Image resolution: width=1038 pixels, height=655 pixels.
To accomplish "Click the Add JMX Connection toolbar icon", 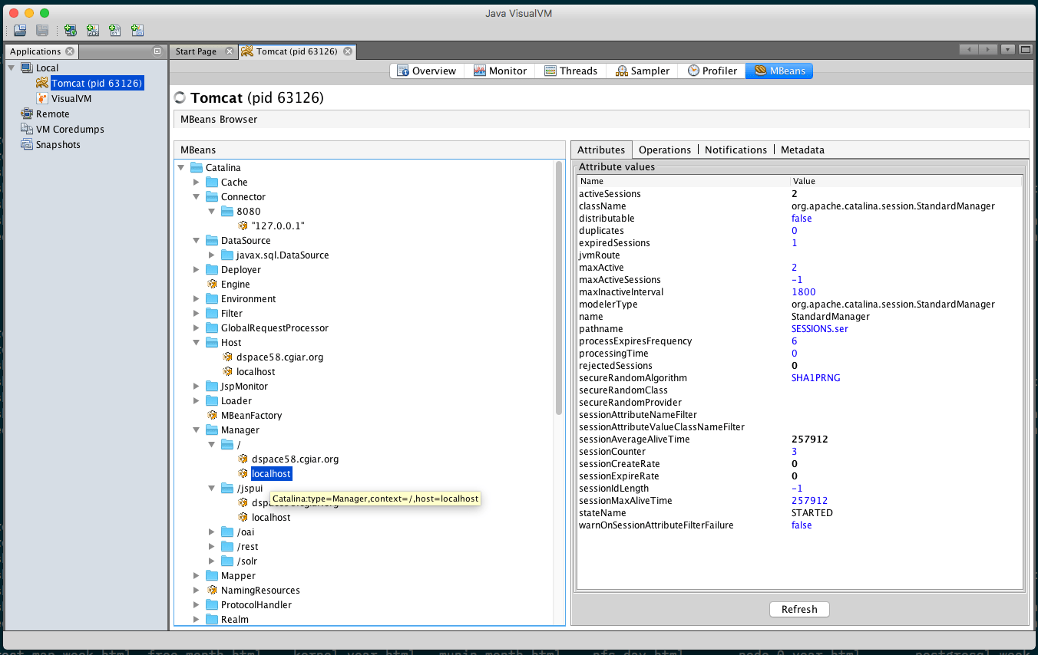I will coord(93,31).
